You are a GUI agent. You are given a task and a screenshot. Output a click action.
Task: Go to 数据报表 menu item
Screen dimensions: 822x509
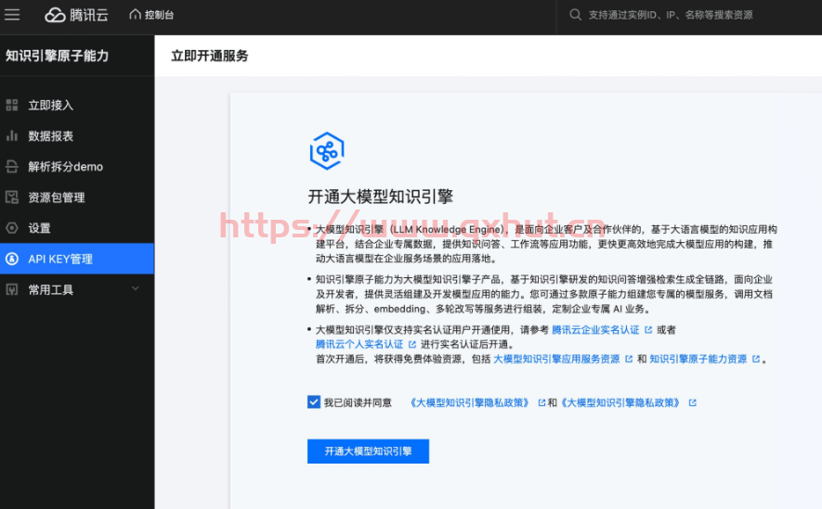click(x=51, y=136)
